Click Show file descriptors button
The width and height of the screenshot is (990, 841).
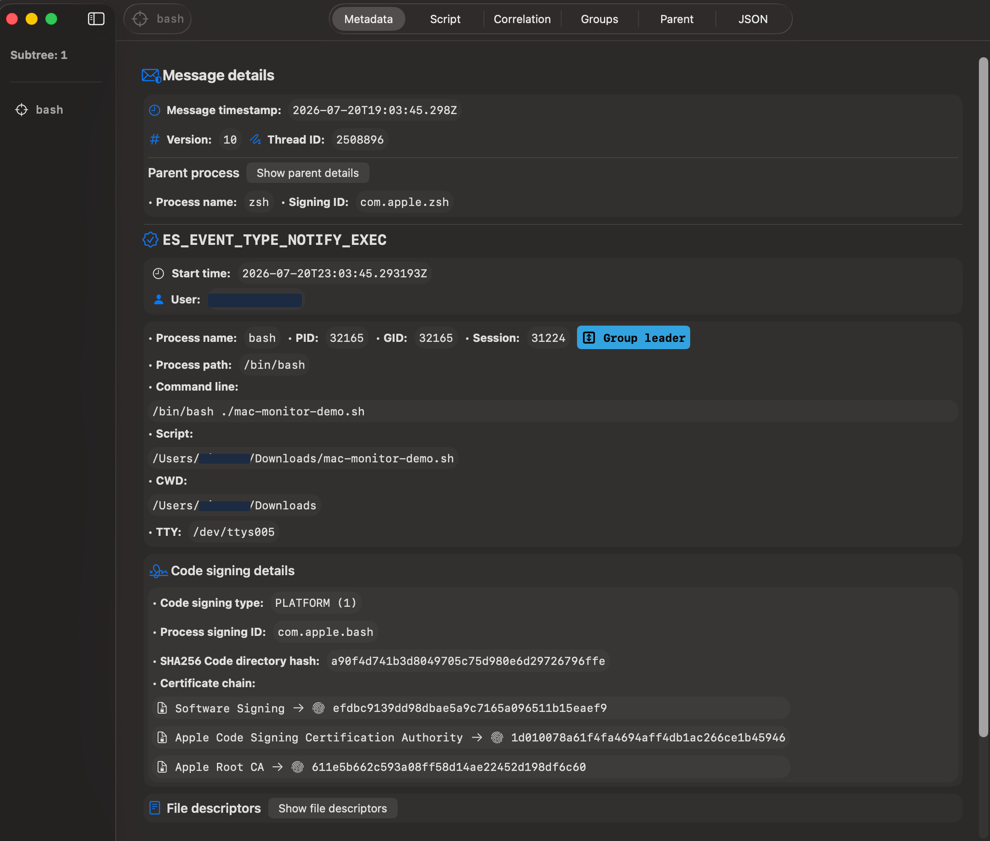333,808
